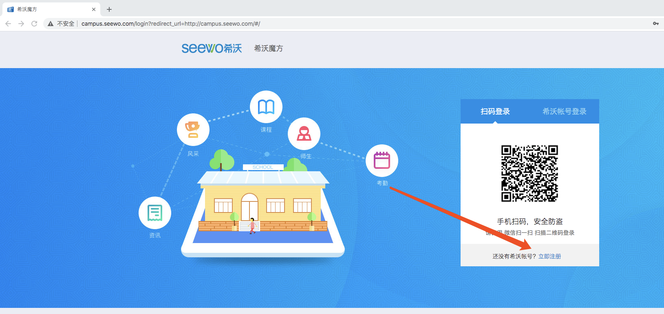Viewport: 664px width, 314px height.
Task: Click the 立即注册 link
Action: 549,257
